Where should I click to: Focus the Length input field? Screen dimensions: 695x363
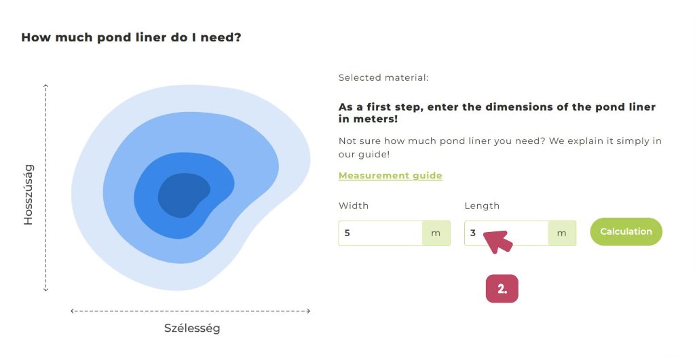pos(506,233)
